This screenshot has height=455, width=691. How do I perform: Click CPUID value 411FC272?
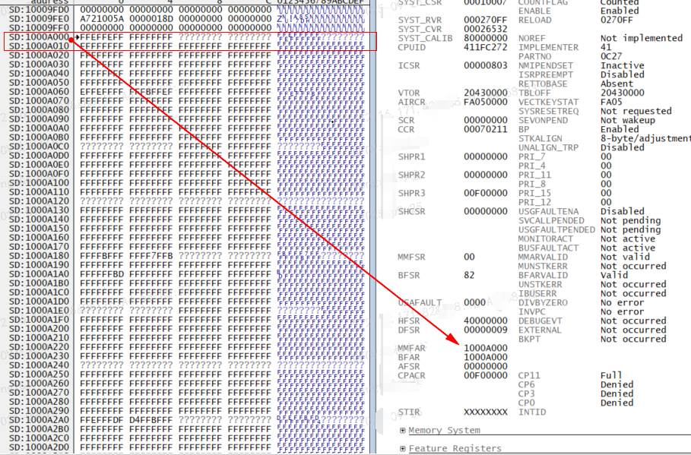tap(486, 47)
